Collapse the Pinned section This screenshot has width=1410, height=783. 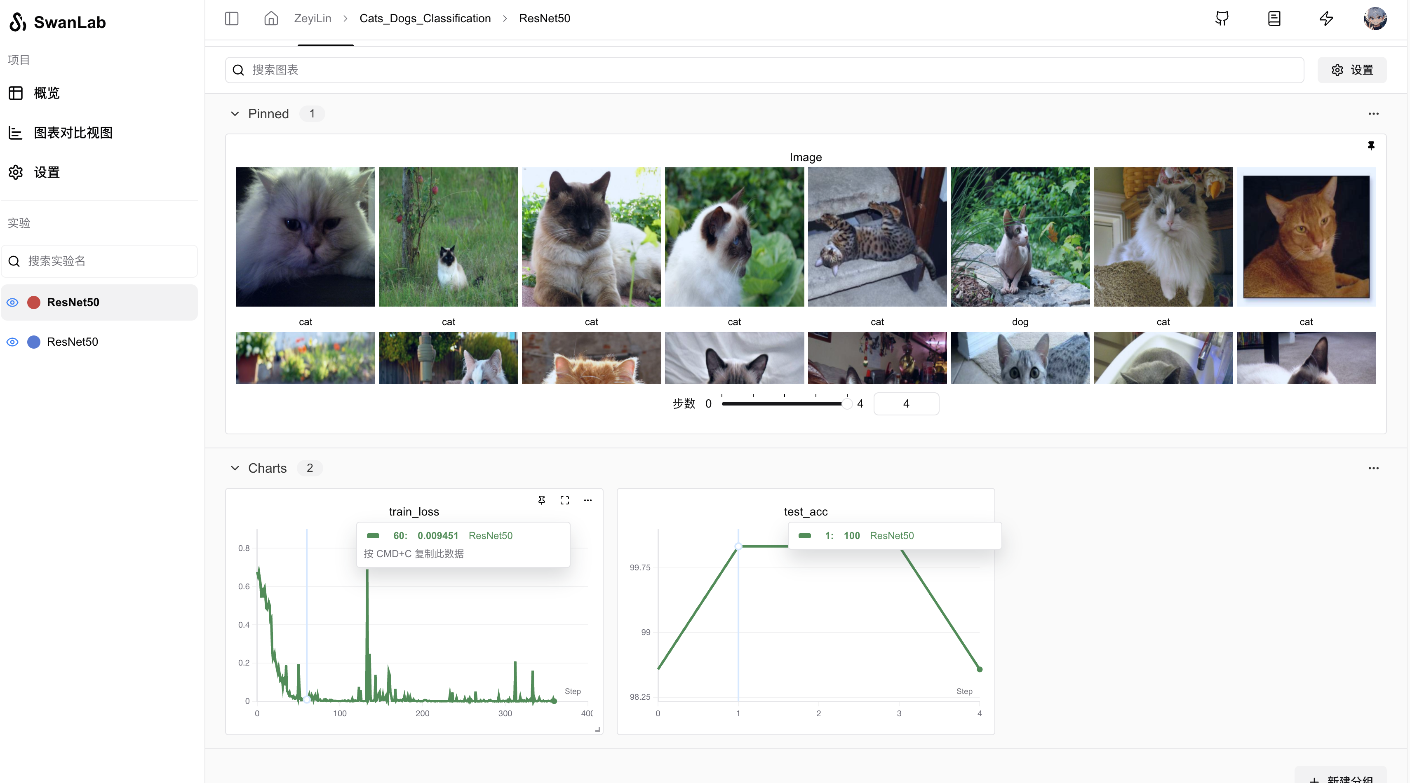235,114
